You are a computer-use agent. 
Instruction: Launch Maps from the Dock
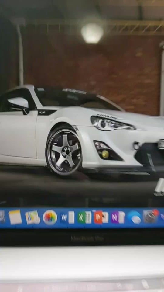32,217
